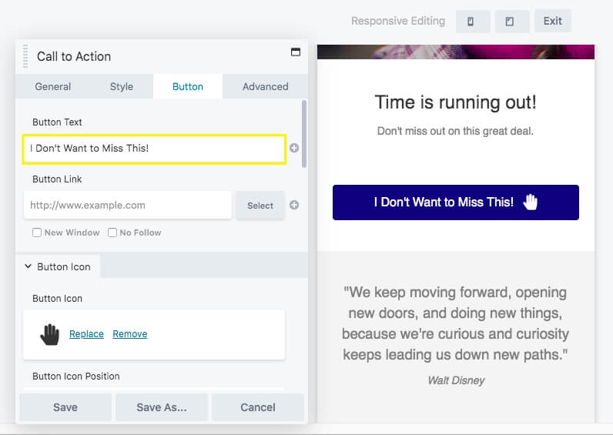Switch to the Style tab
The width and height of the screenshot is (613, 435).
[x=122, y=86]
